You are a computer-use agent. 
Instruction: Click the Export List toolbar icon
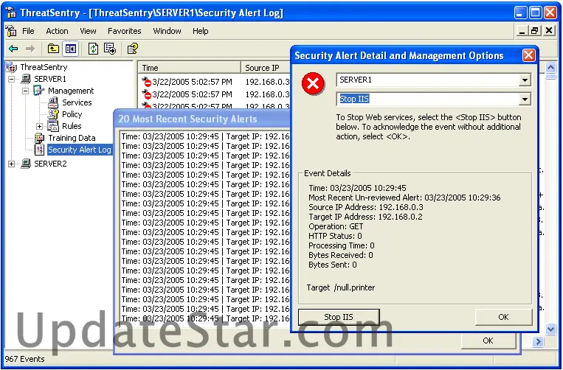click(110, 49)
